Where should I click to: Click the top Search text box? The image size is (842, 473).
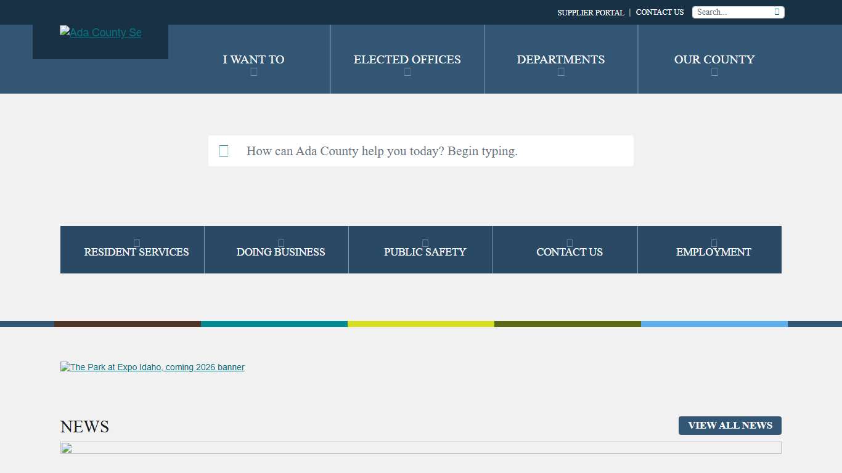(734, 12)
